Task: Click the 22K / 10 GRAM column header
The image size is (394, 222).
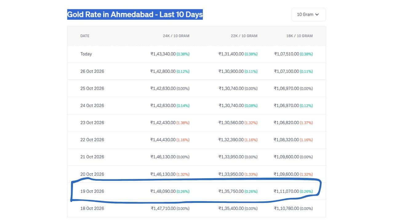Action: click(x=244, y=36)
